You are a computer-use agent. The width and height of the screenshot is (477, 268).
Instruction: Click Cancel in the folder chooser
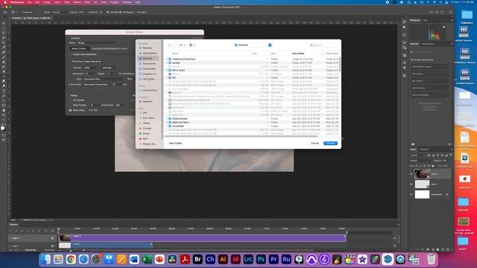click(x=315, y=143)
